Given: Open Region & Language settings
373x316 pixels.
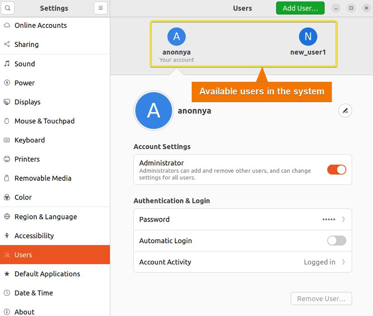Looking at the screenshot, I should (x=55, y=217).
